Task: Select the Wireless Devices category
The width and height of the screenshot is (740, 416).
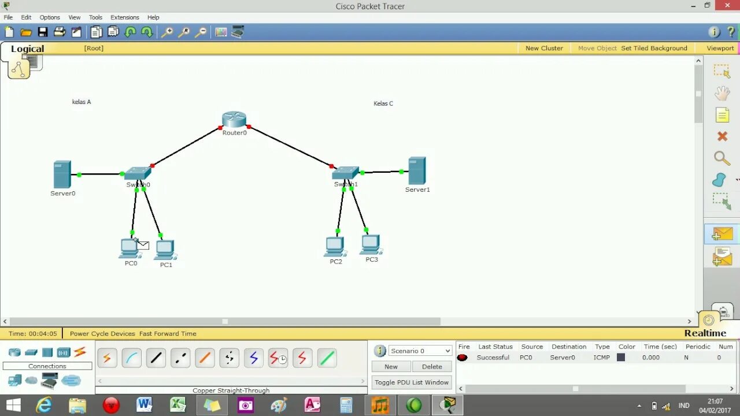Action: tap(64, 352)
